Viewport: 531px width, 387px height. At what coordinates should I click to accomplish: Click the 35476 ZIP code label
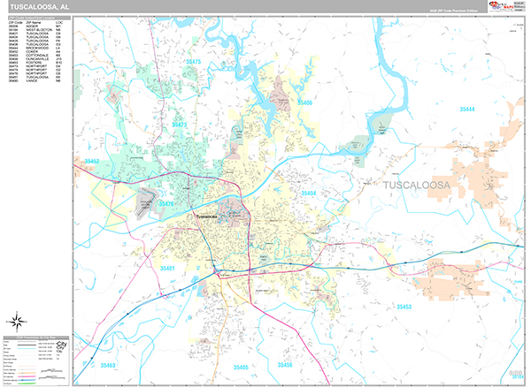coord(165,204)
